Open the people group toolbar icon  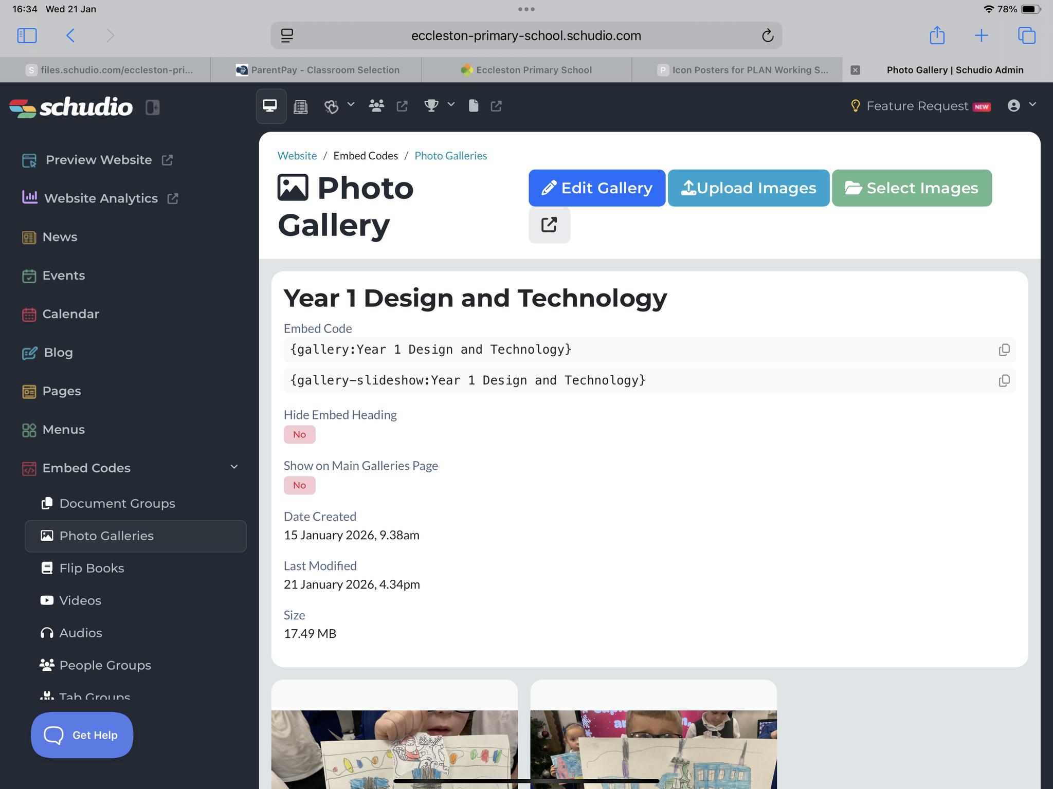pyautogui.click(x=376, y=106)
